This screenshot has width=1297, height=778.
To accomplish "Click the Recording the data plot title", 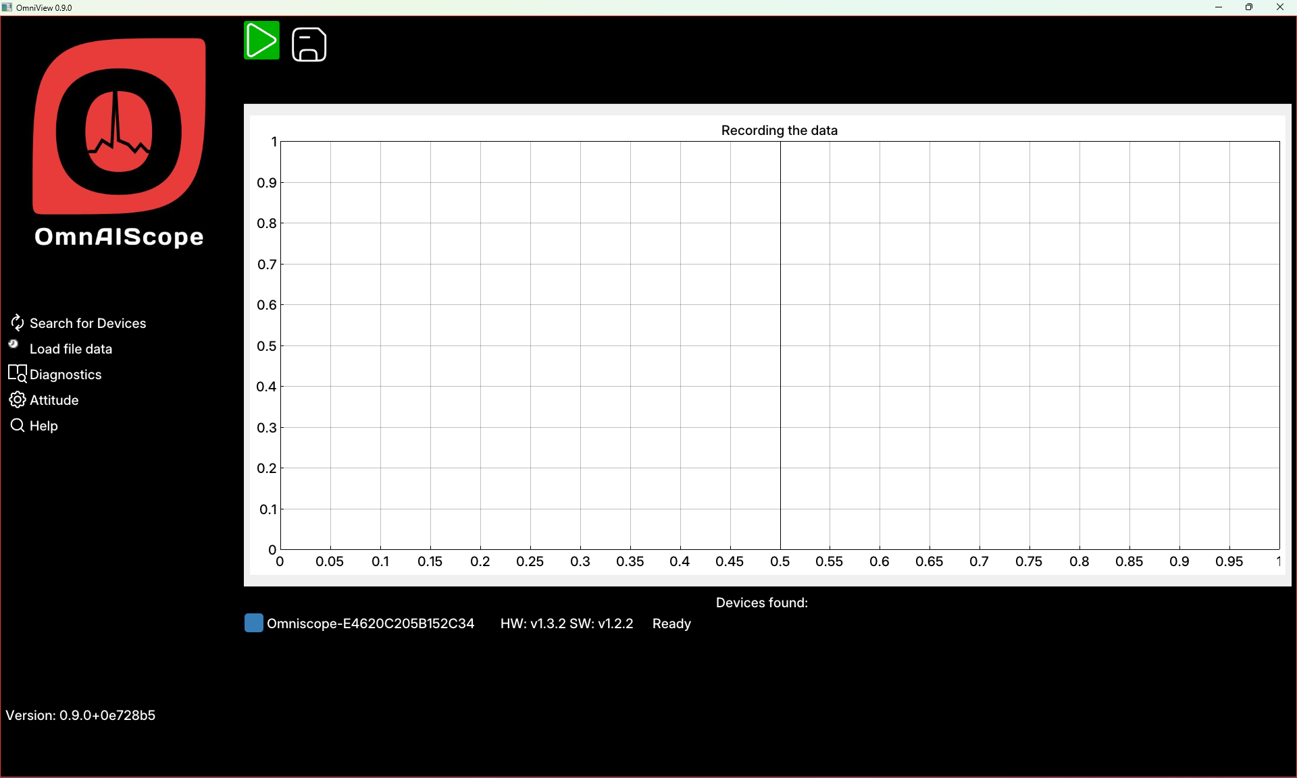I will coord(779,130).
